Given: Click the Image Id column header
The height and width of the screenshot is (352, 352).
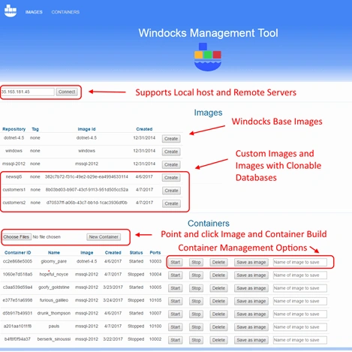Looking at the screenshot, I should coord(86,129).
